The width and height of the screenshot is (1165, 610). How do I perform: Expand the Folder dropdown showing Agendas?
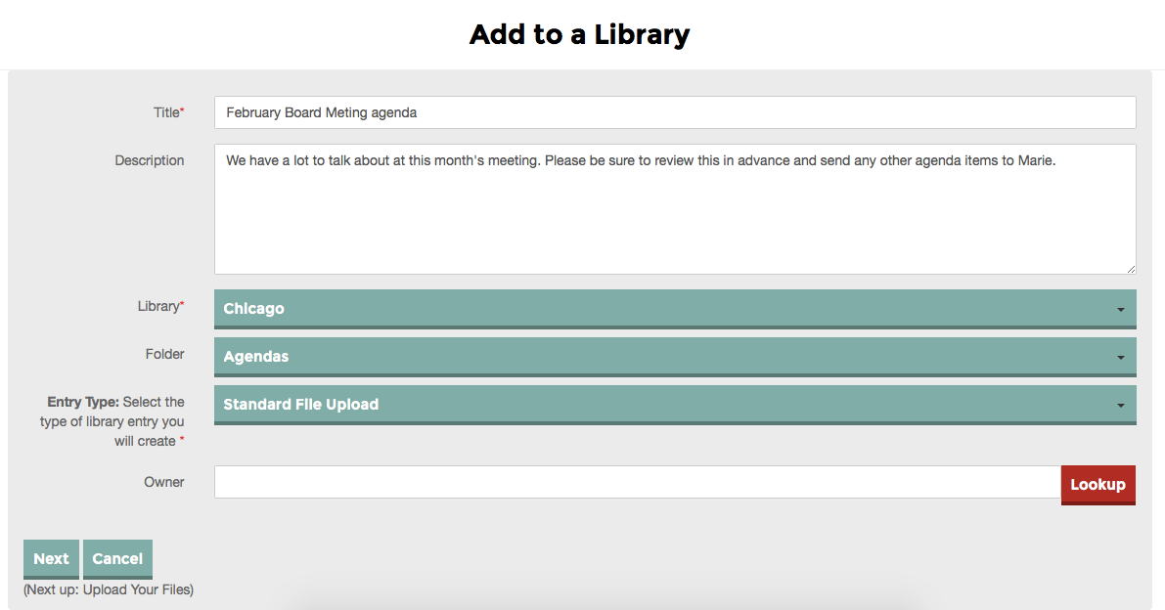675,356
